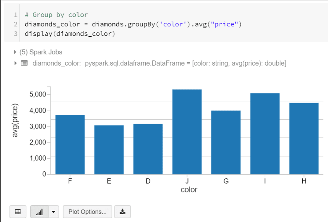328x222 pixels.
Task: Select the H color bar
Action: [x=304, y=139]
